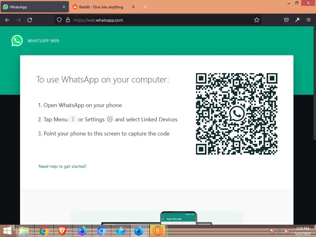Click the wrench tools icon in toolbar
The height and width of the screenshot is (237, 316).
click(x=297, y=20)
